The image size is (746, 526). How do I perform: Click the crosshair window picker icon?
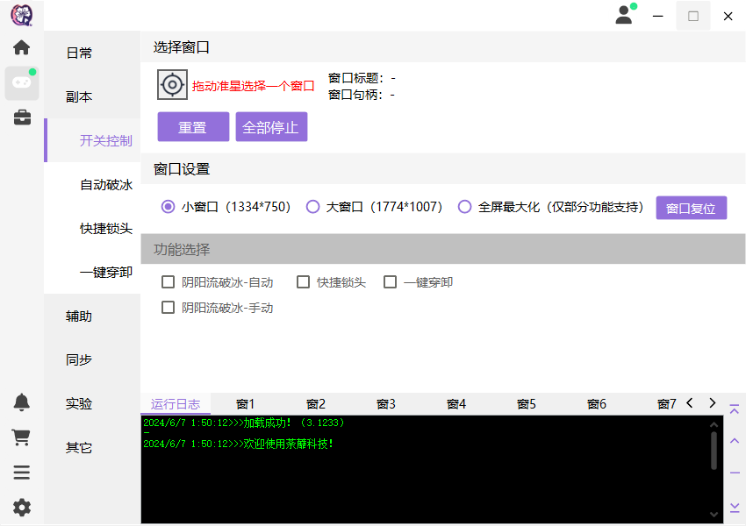[x=172, y=84]
